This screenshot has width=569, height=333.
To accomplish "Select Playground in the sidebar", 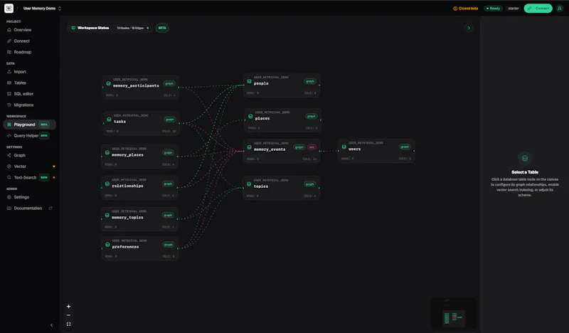I will click(29, 125).
